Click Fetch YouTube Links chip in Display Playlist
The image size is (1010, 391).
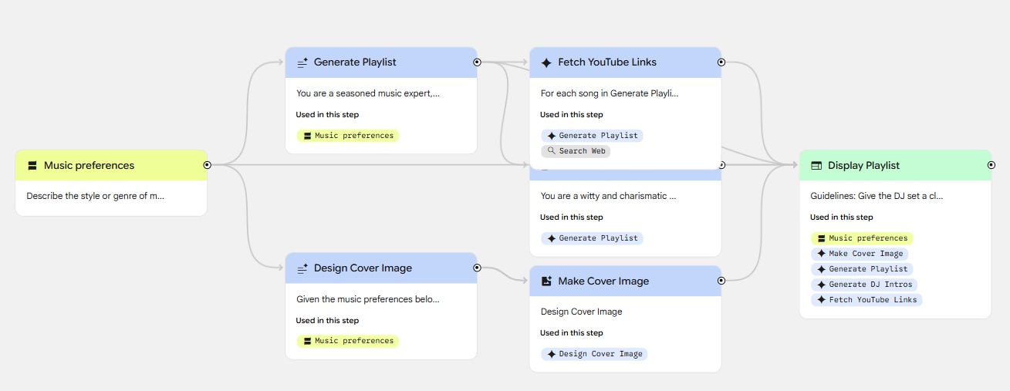pyautogui.click(x=867, y=300)
